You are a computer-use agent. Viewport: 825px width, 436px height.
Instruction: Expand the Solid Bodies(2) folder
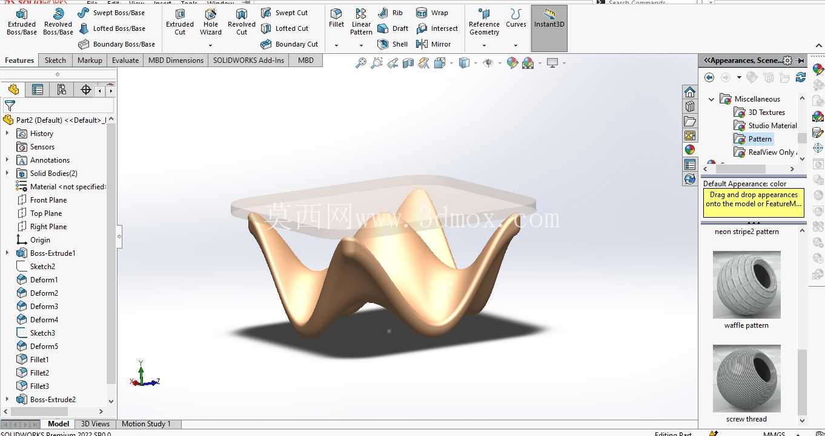tap(7, 174)
